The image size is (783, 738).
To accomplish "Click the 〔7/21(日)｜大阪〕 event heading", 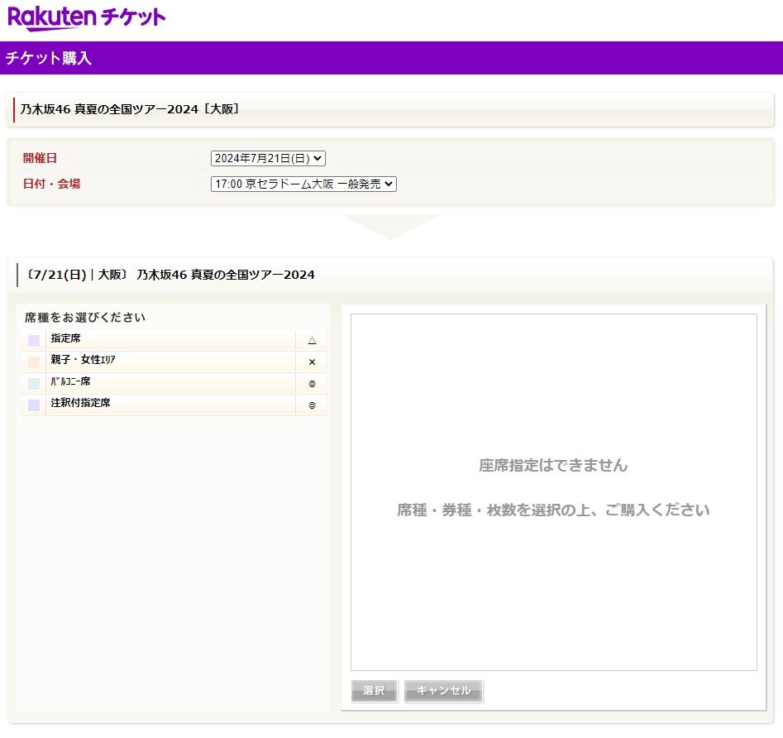I will 171,275.
